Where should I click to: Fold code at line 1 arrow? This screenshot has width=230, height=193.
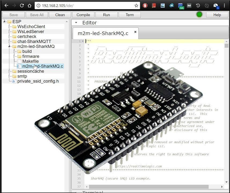coord(83,41)
